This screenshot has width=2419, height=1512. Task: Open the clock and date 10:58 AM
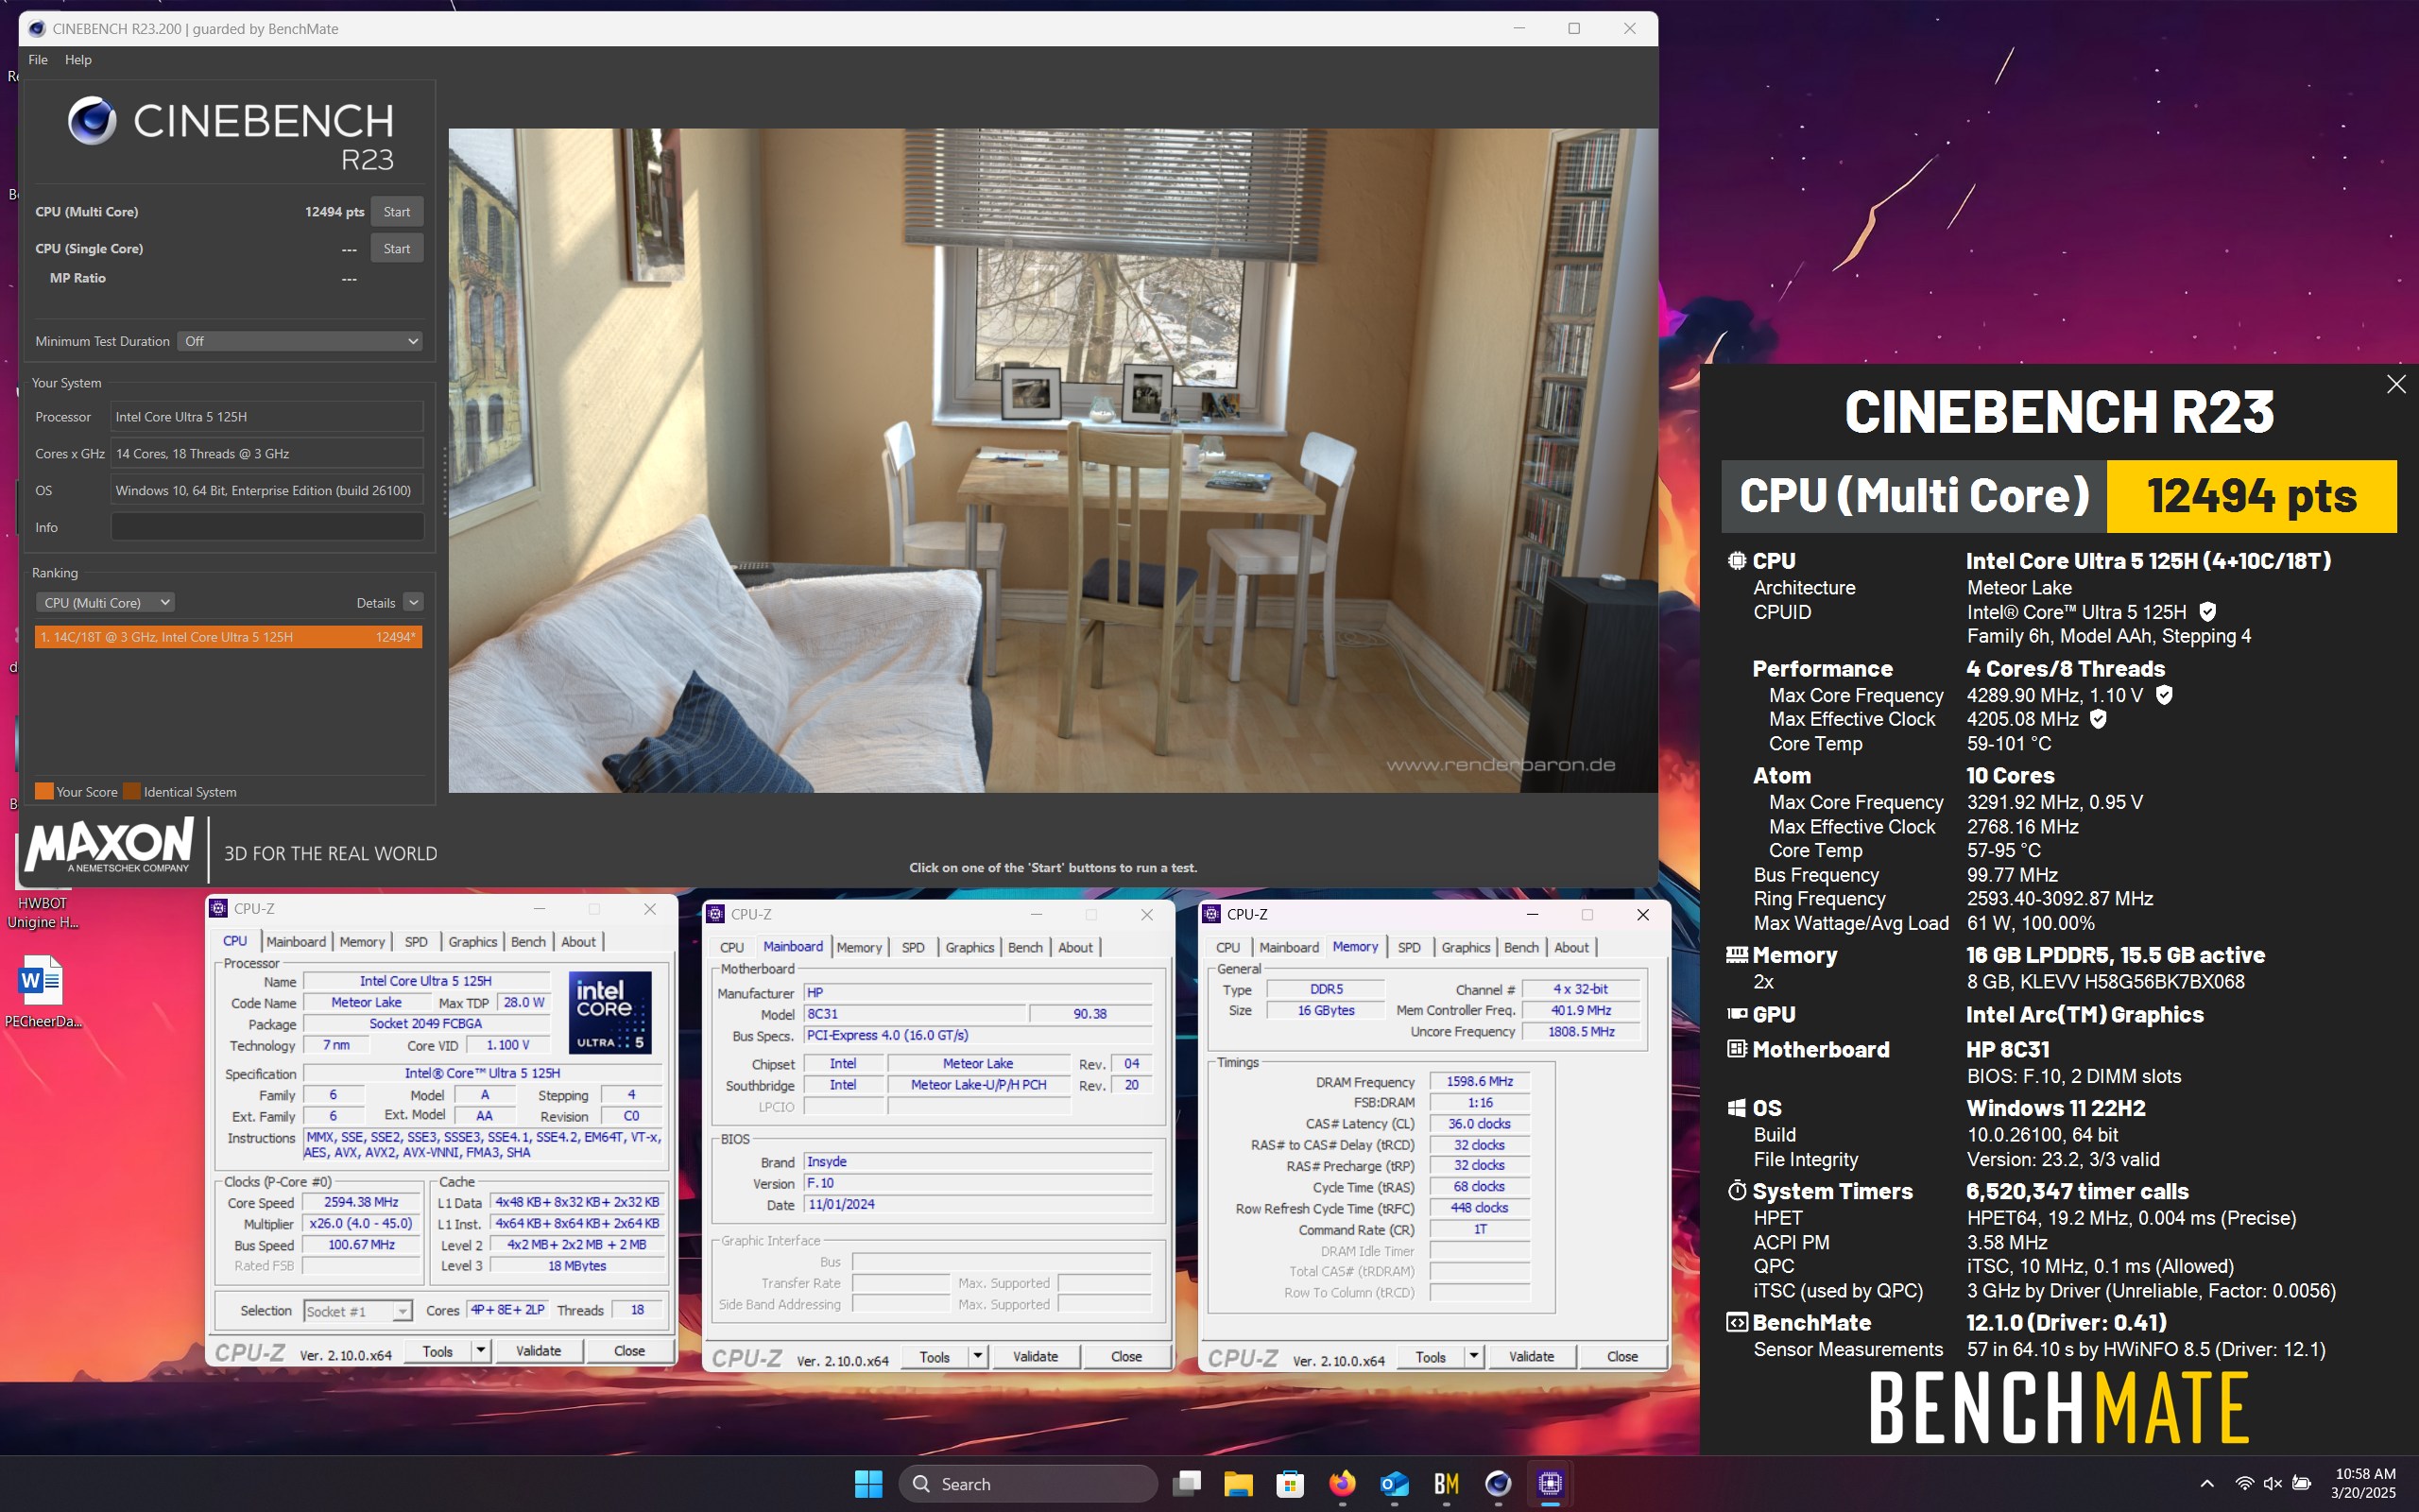point(2364,1484)
